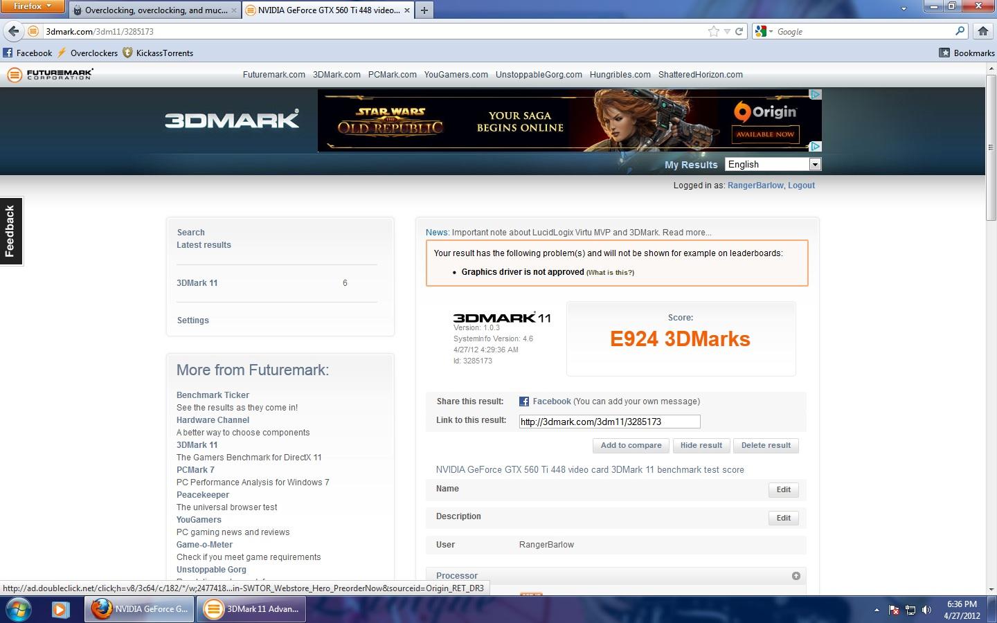997x623 pixels.
Task: Open Settings in left sidebar
Action: coord(192,320)
